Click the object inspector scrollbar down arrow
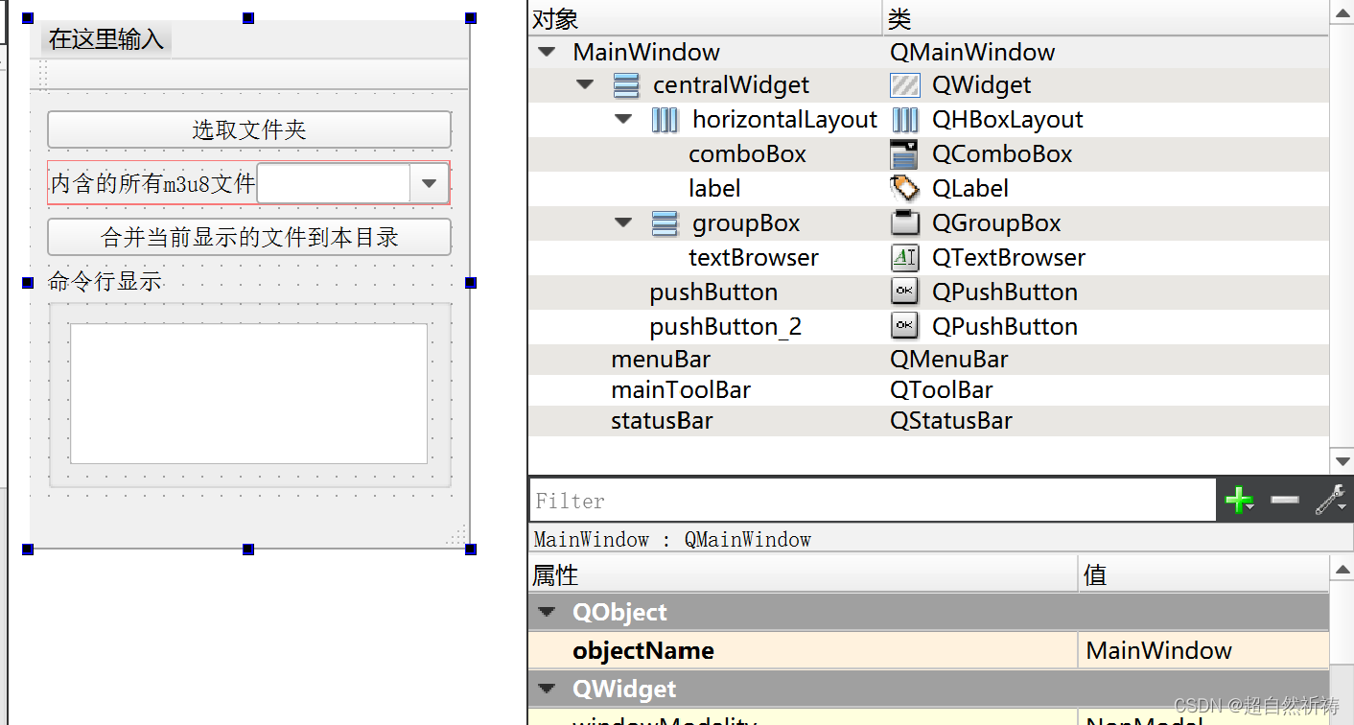Image resolution: width=1354 pixels, height=725 pixels. coord(1342,462)
